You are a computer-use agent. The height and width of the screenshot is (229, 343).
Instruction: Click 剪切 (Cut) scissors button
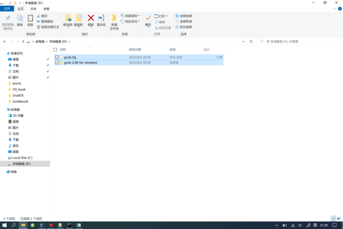pyautogui.click(x=42, y=16)
